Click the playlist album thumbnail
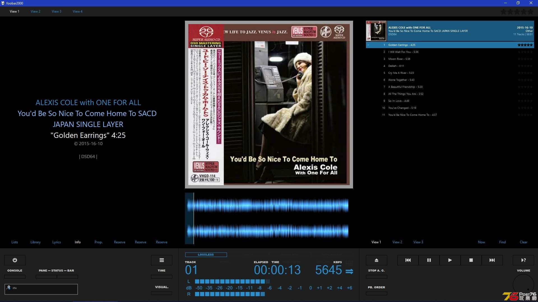538x302 pixels. tap(376, 31)
